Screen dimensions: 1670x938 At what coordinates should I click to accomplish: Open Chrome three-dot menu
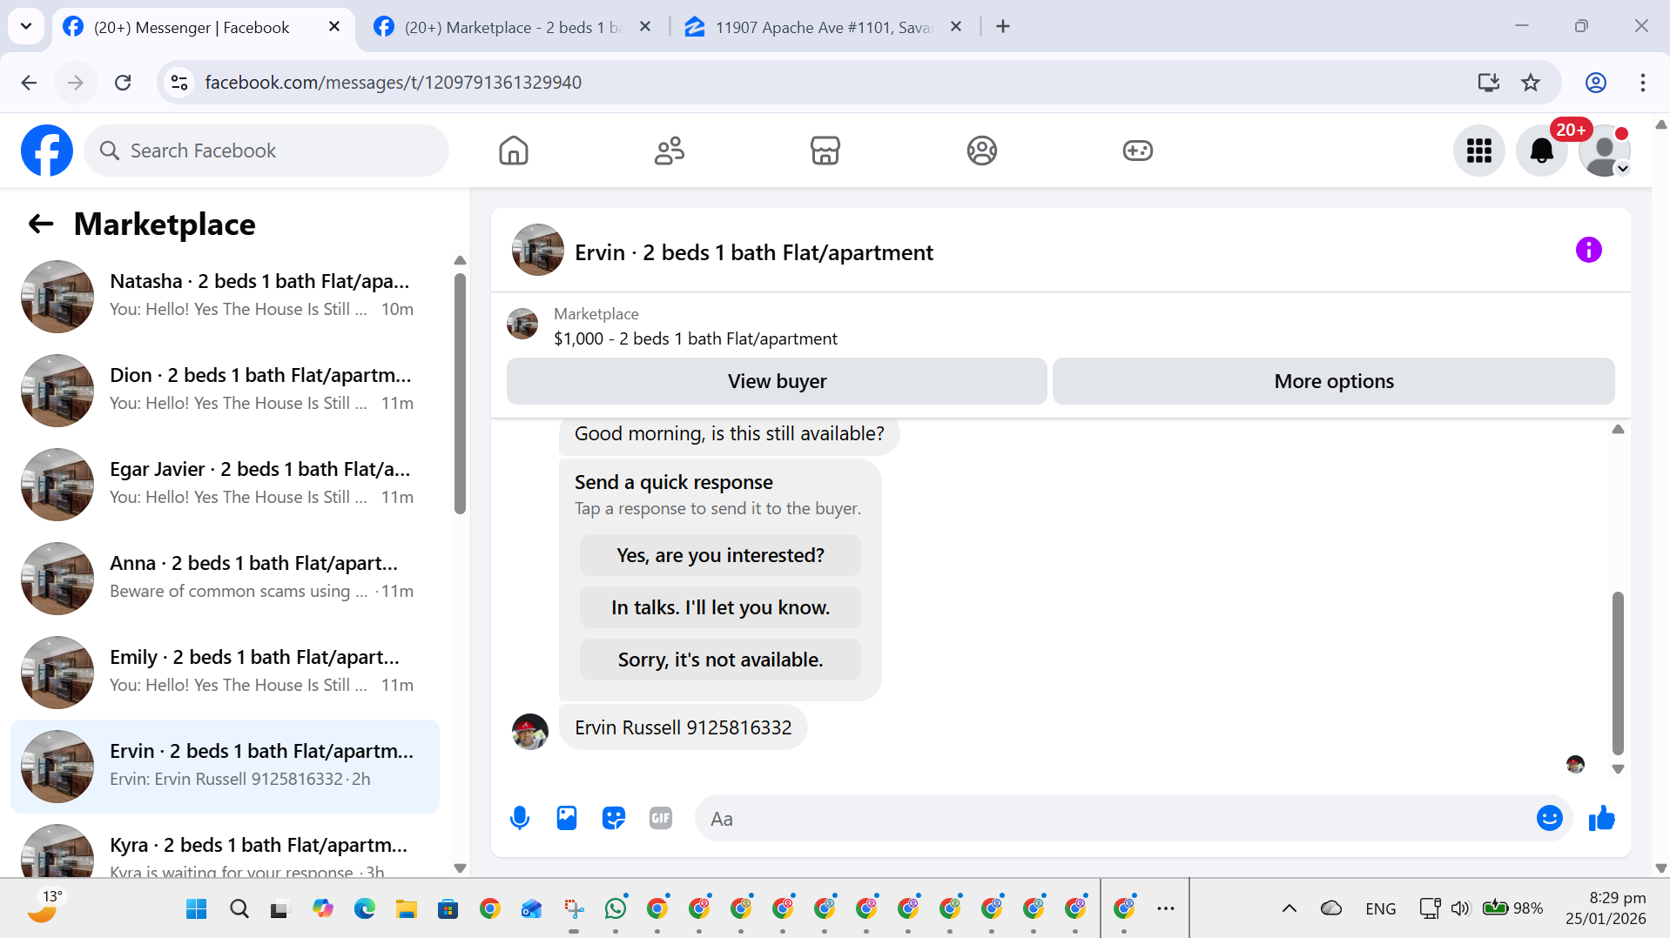(x=1642, y=83)
